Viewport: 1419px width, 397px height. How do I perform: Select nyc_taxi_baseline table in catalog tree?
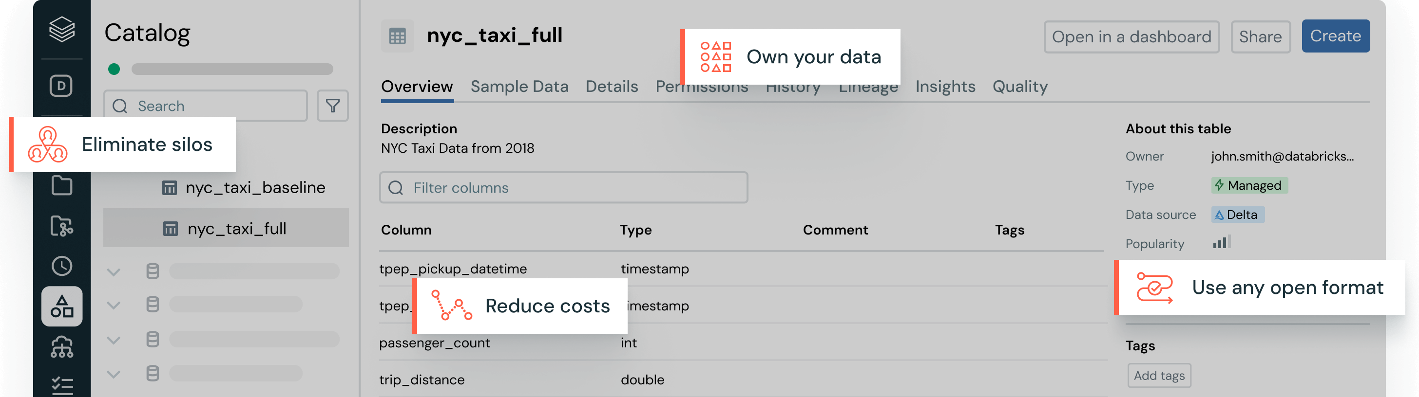pyautogui.click(x=255, y=187)
